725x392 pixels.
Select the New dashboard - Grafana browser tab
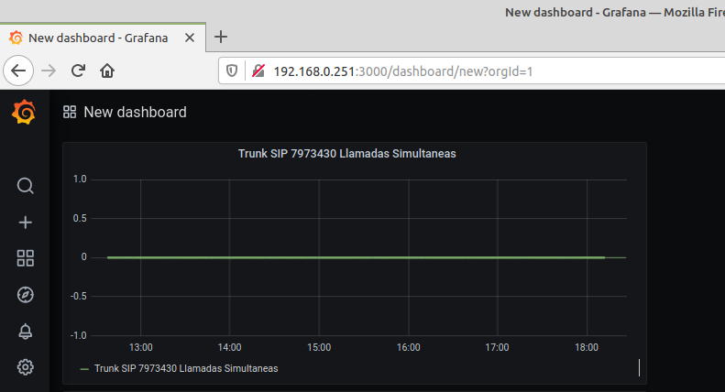[96, 38]
